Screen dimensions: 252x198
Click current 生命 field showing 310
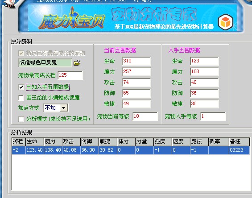pos(136,61)
